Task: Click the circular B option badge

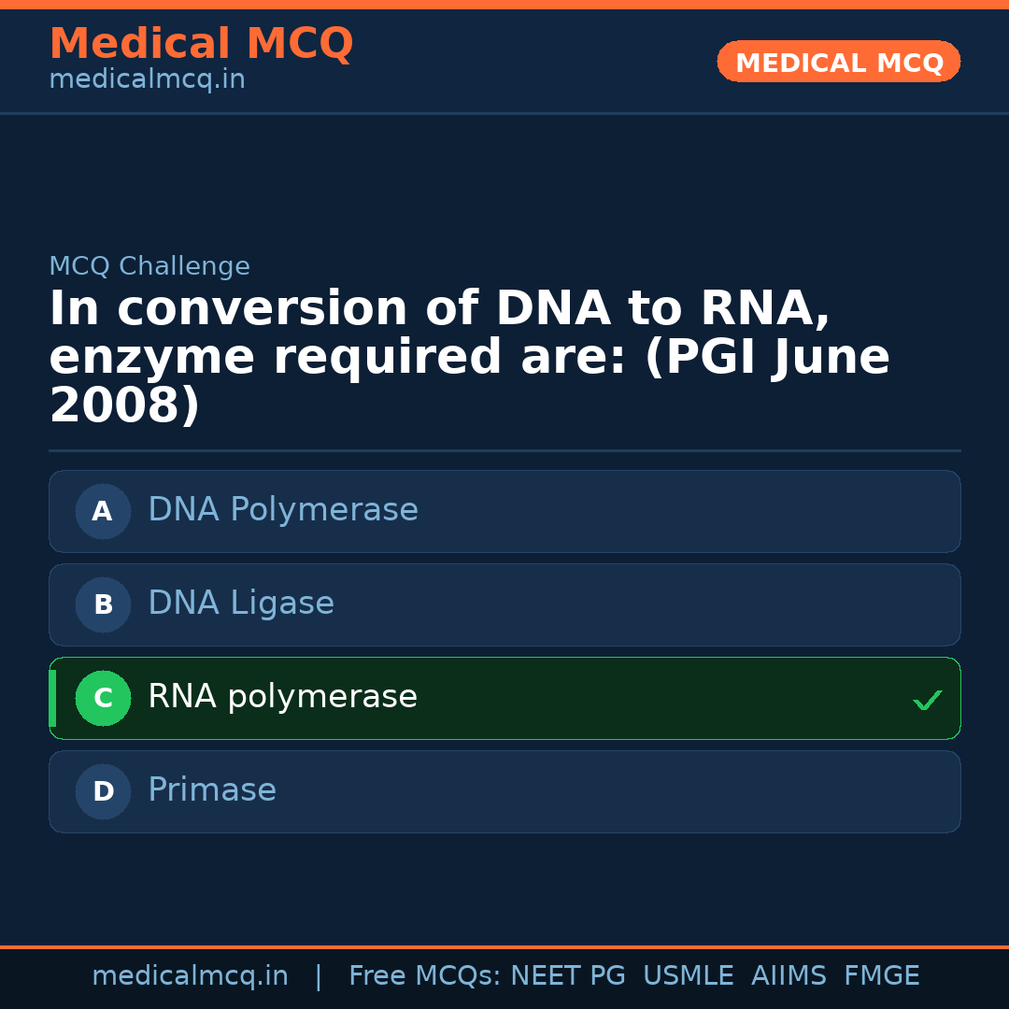Action: 103,604
